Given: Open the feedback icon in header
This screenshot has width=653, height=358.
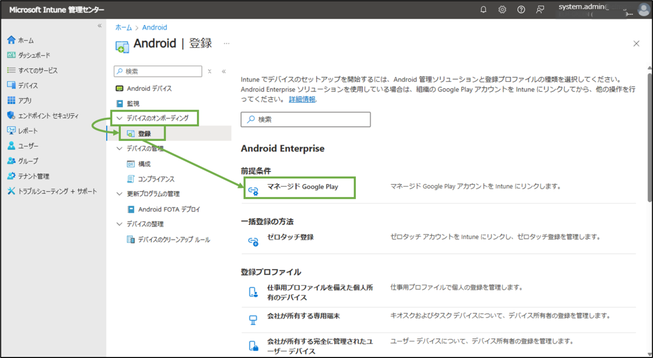Looking at the screenshot, I should pos(540,10).
